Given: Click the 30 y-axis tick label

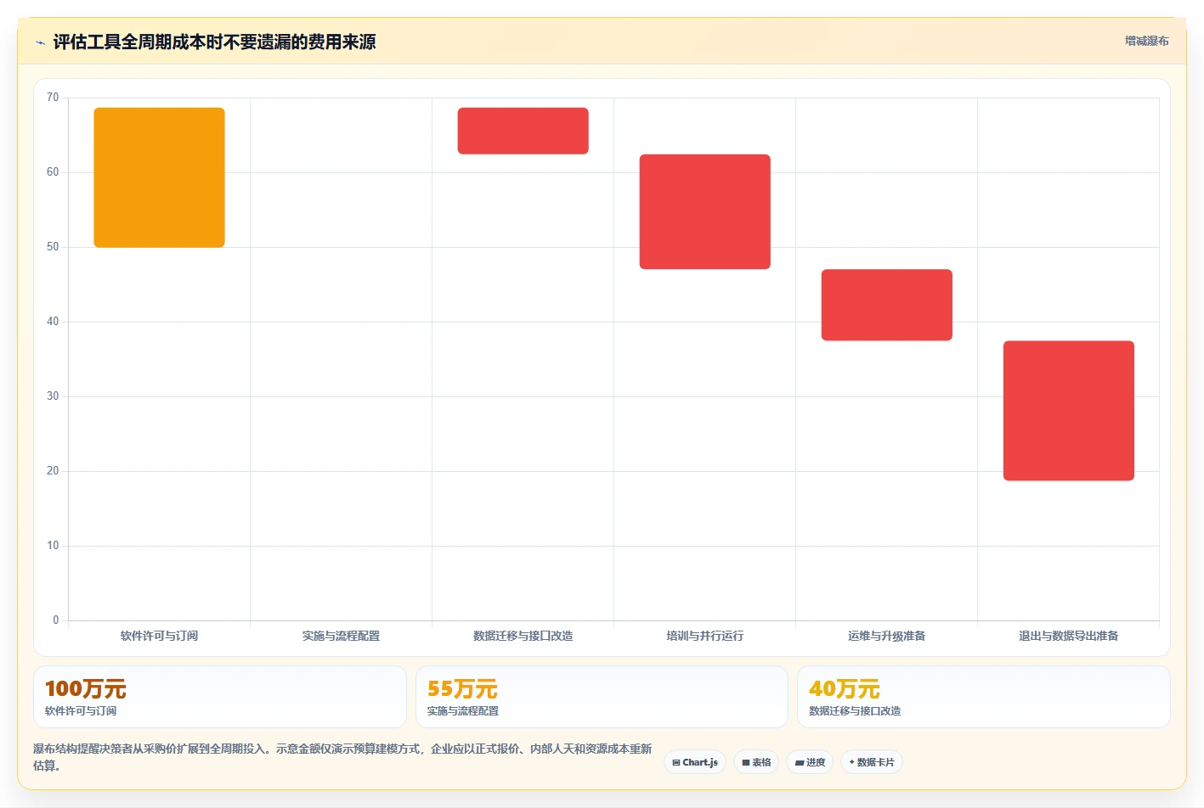Looking at the screenshot, I should [x=53, y=396].
